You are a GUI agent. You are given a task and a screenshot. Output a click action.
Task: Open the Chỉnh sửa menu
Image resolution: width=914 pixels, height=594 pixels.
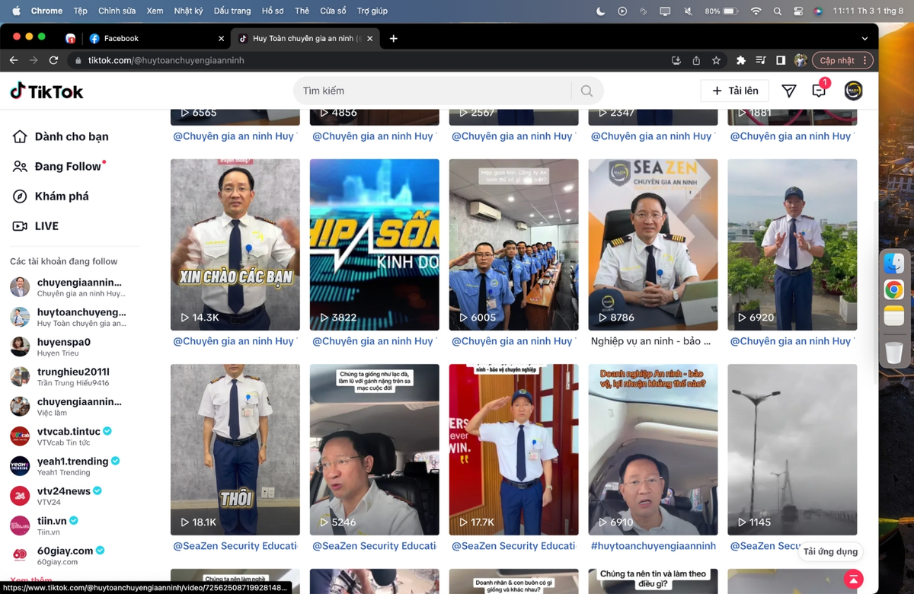tap(117, 11)
